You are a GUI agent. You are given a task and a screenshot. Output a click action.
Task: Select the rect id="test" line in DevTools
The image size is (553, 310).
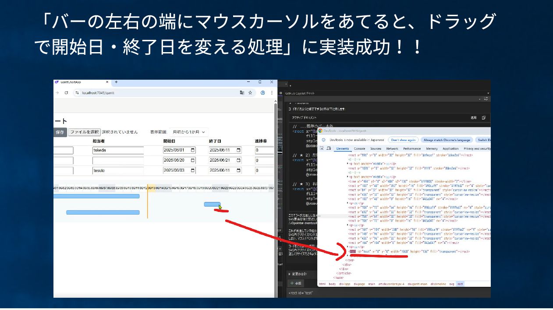point(409,252)
